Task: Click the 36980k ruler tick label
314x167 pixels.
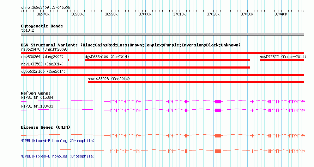Action: click(x=77, y=14)
